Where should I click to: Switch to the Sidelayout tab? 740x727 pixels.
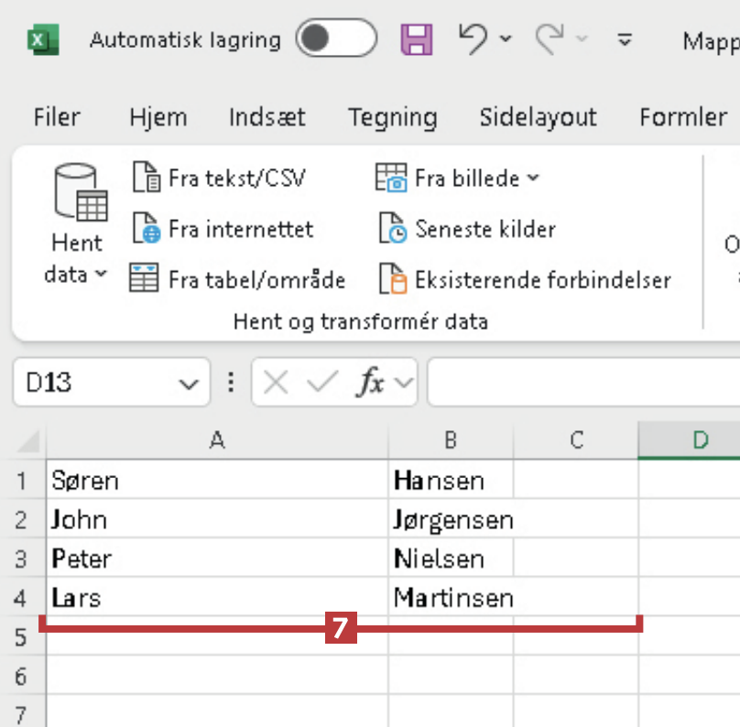[x=538, y=117]
